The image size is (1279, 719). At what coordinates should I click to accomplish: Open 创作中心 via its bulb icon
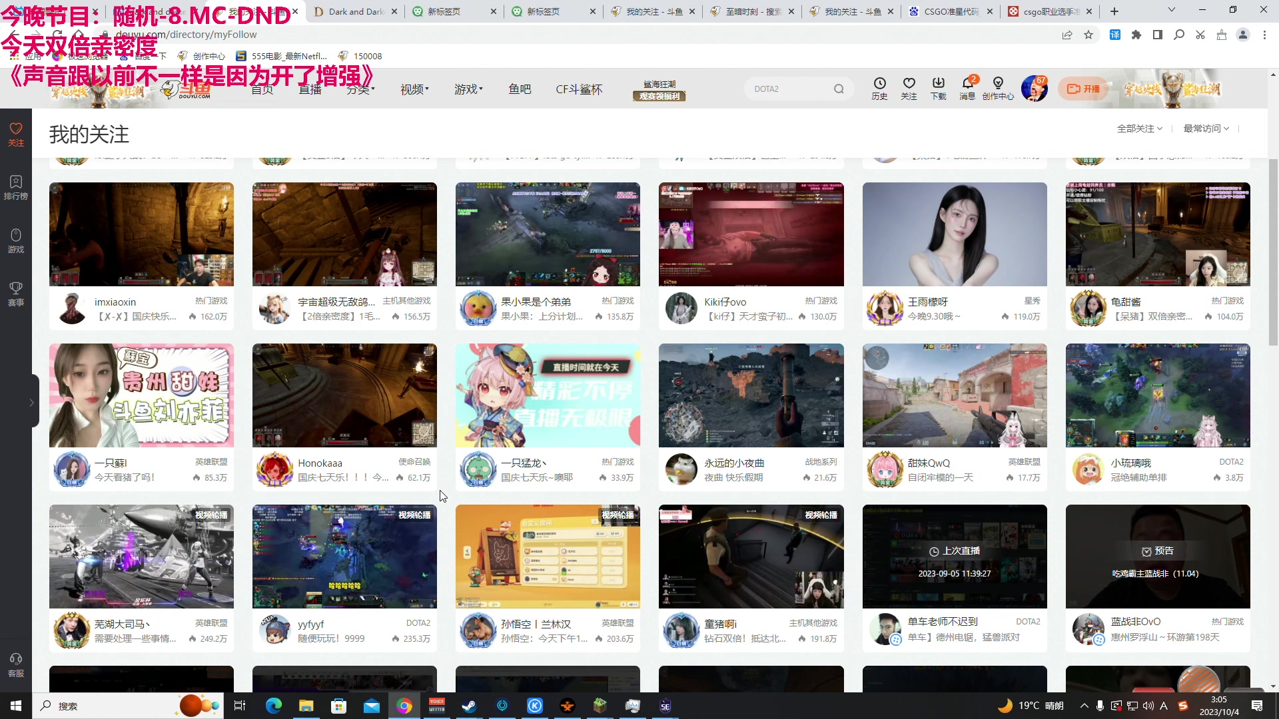(x=998, y=88)
